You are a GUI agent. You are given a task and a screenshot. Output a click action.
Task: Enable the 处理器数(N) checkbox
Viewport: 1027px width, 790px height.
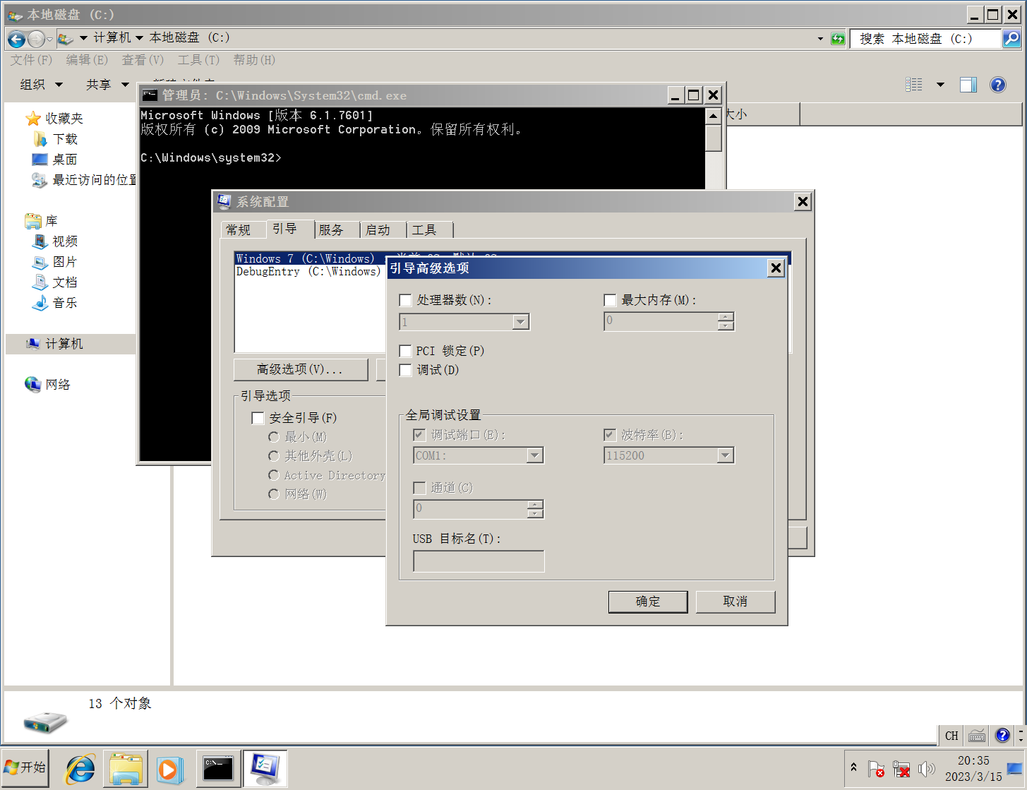click(x=405, y=300)
